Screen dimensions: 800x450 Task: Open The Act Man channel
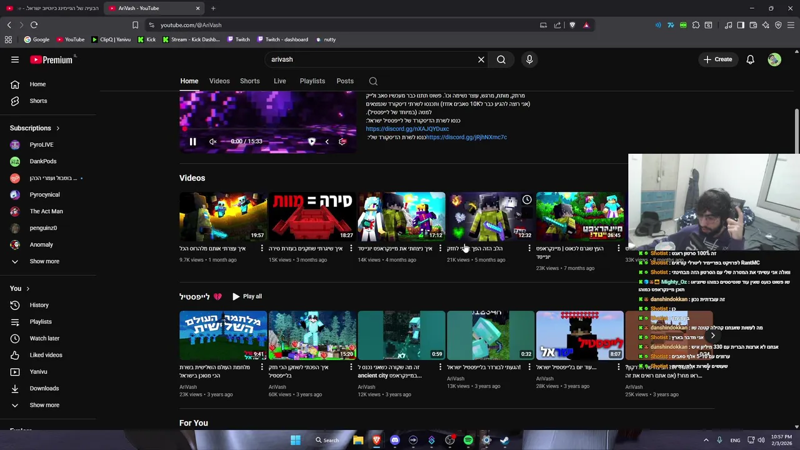click(x=48, y=211)
